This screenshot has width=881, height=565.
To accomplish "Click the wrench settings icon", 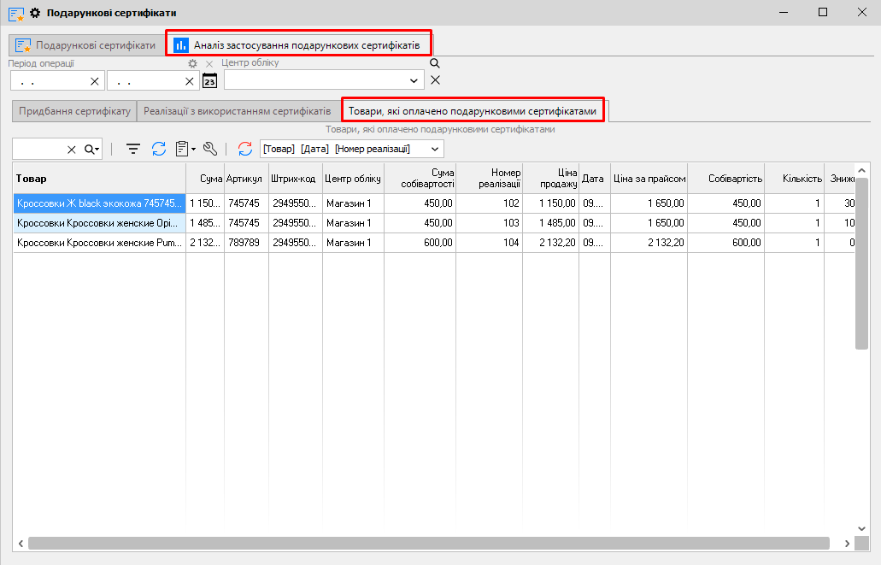I will (x=210, y=149).
